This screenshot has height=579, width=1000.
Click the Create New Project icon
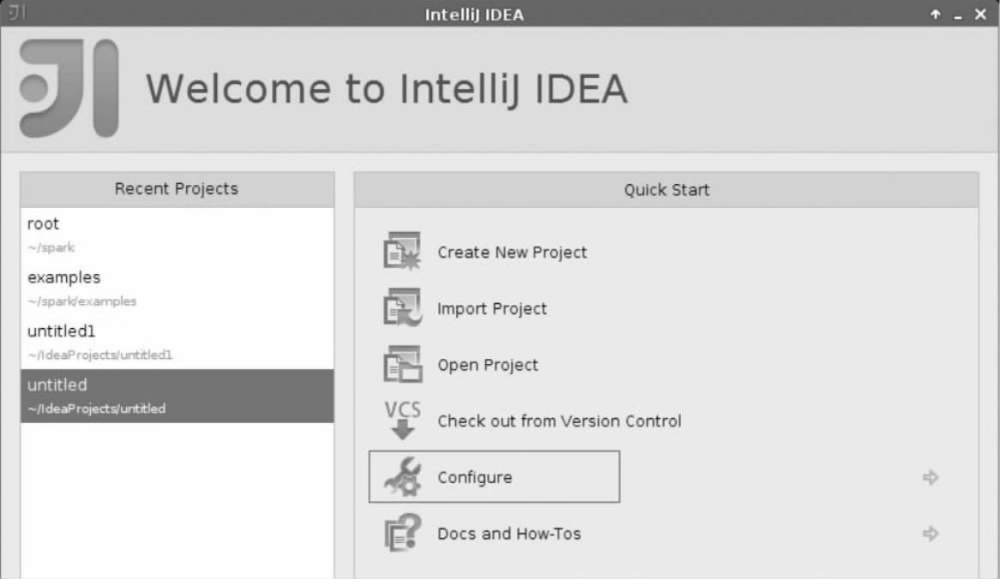(x=401, y=252)
